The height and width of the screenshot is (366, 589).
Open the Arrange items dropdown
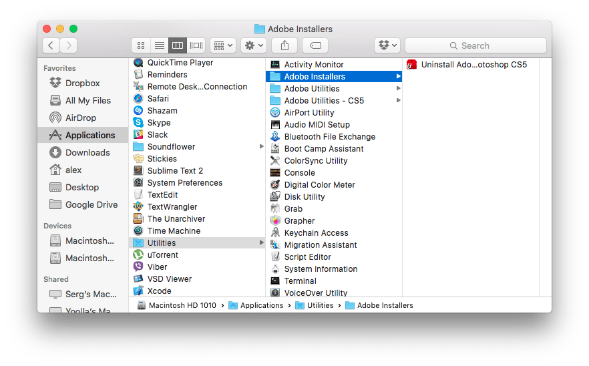pos(222,45)
